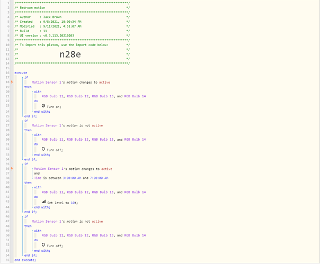
Task: Click the then keyword on line 19
Action: (x=28, y=87)
